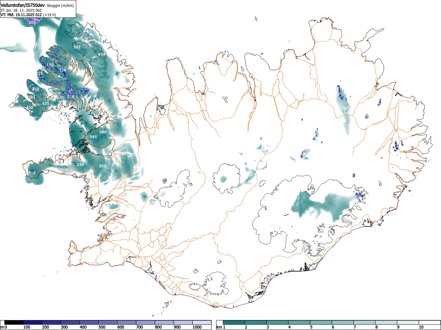Click the IT þri. 18. 11. 2025 06Z line
Viewport: 441px width, 330px height.
tap(21, 10)
